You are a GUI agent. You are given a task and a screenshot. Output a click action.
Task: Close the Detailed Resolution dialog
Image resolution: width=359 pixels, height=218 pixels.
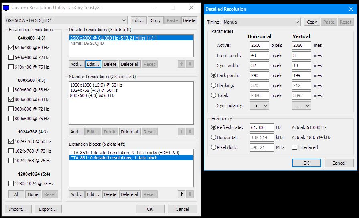pyautogui.click(x=350, y=9)
